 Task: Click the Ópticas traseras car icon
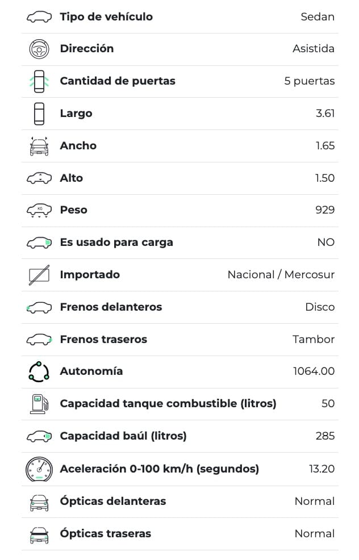[39, 534]
